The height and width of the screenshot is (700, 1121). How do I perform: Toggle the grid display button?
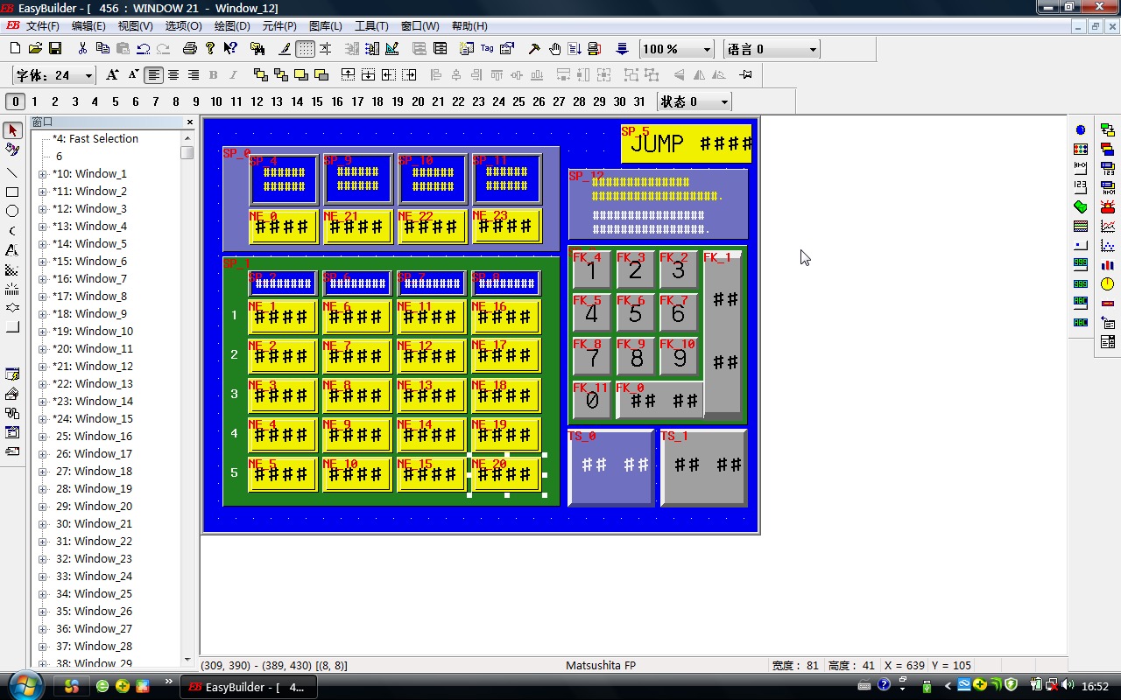pyautogui.click(x=305, y=49)
